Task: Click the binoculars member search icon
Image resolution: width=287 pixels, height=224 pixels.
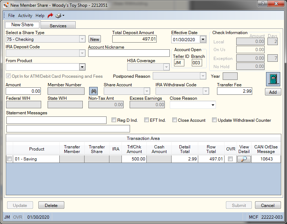Action: click(93, 91)
